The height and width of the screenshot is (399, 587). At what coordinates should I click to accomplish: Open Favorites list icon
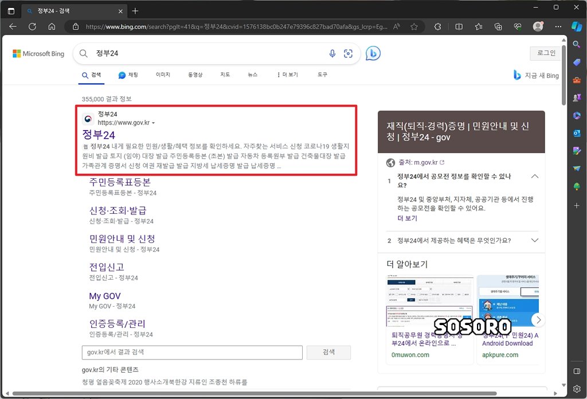[x=479, y=26]
